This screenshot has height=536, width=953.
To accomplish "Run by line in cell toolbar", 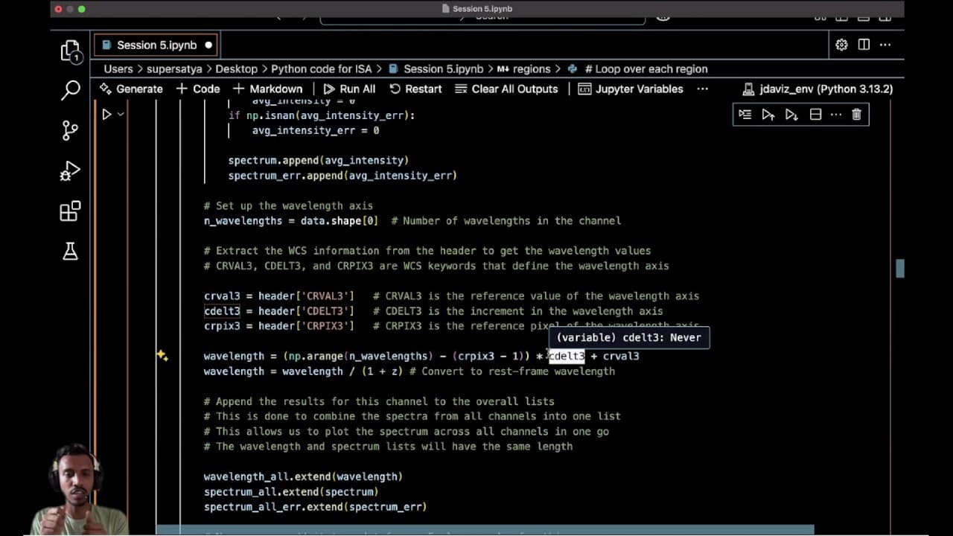I will [745, 115].
